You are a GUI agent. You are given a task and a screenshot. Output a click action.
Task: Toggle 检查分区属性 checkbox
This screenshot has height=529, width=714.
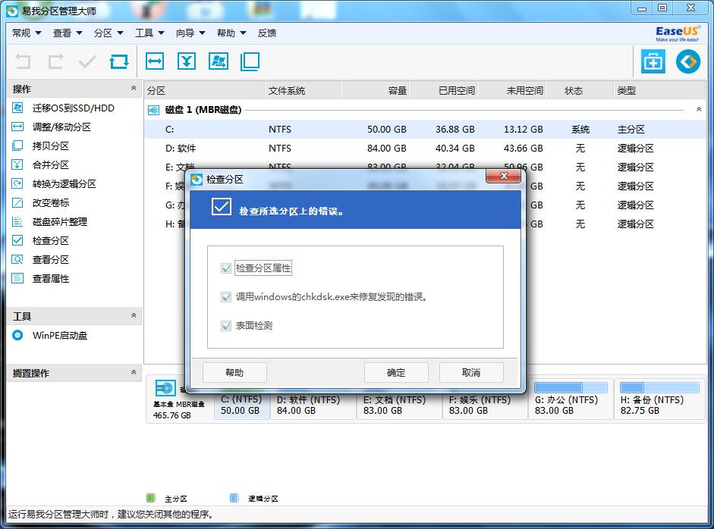pos(226,268)
